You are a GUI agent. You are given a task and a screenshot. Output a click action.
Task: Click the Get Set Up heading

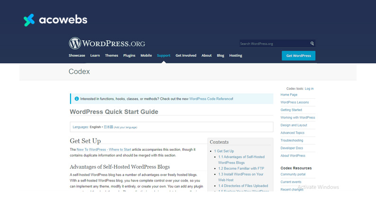85,141
